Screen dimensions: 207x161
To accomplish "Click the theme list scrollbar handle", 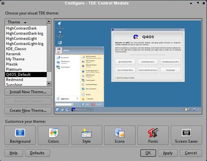I will (49, 48).
